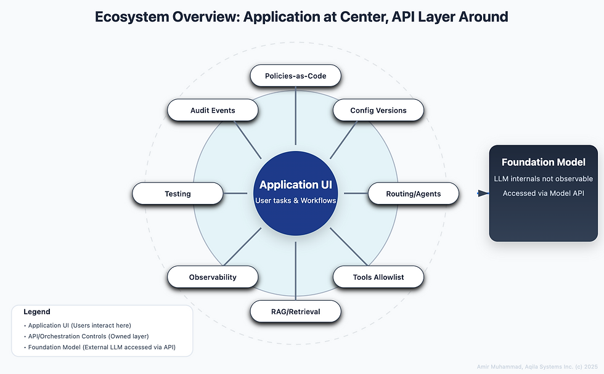Screen dimensions: 604x374
Task: Click the Tools Allowlist node
Action: pyautogui.click(x=378, y=277)
